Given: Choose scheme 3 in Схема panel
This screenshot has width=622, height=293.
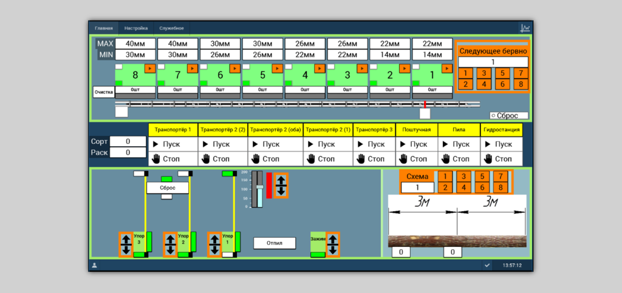Looking at the screenshot, I should coord(463,176).
